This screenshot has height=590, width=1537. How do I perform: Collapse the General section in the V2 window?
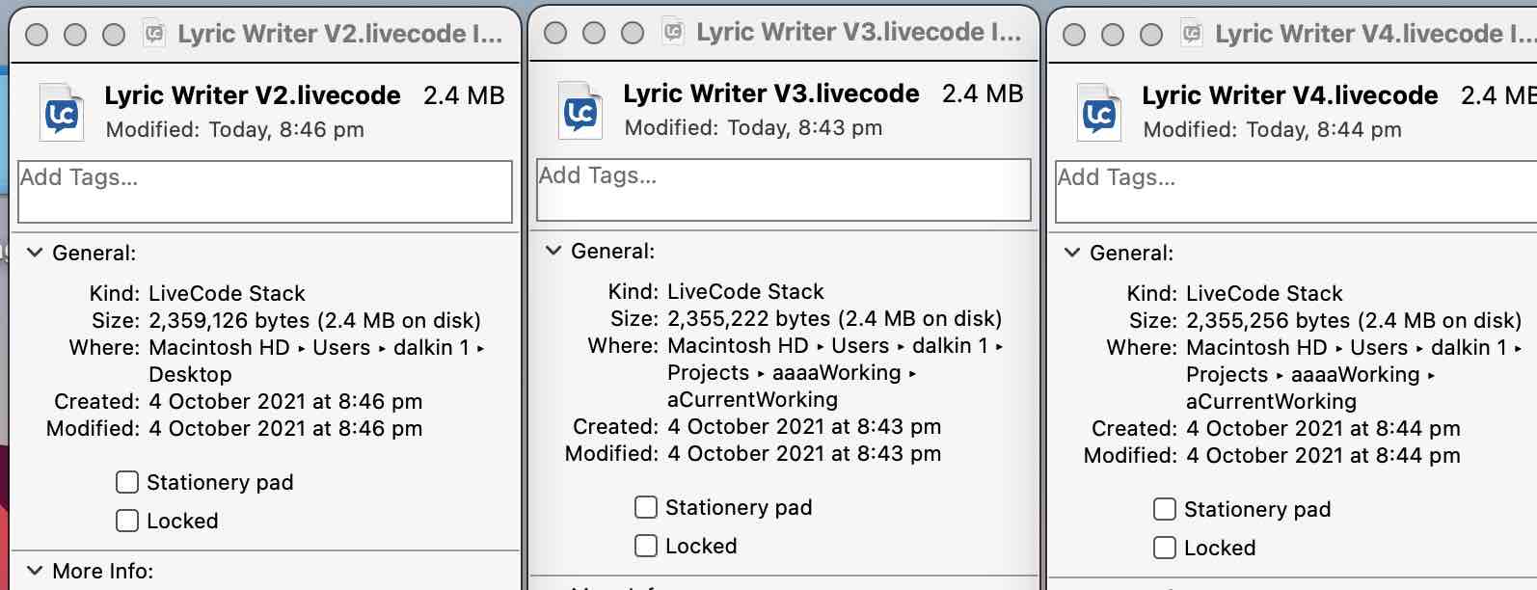pos(35,253)
